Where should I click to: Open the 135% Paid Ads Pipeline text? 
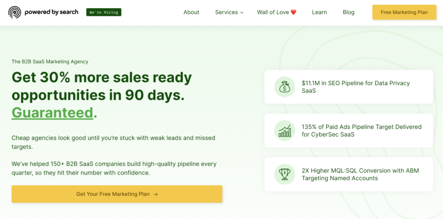[x=361, y=130]
